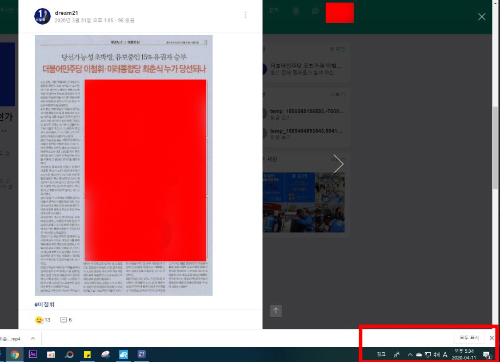Toggle the input language indicator A
The width and height of the screenshot is (500, 362).
click(445, 355)
